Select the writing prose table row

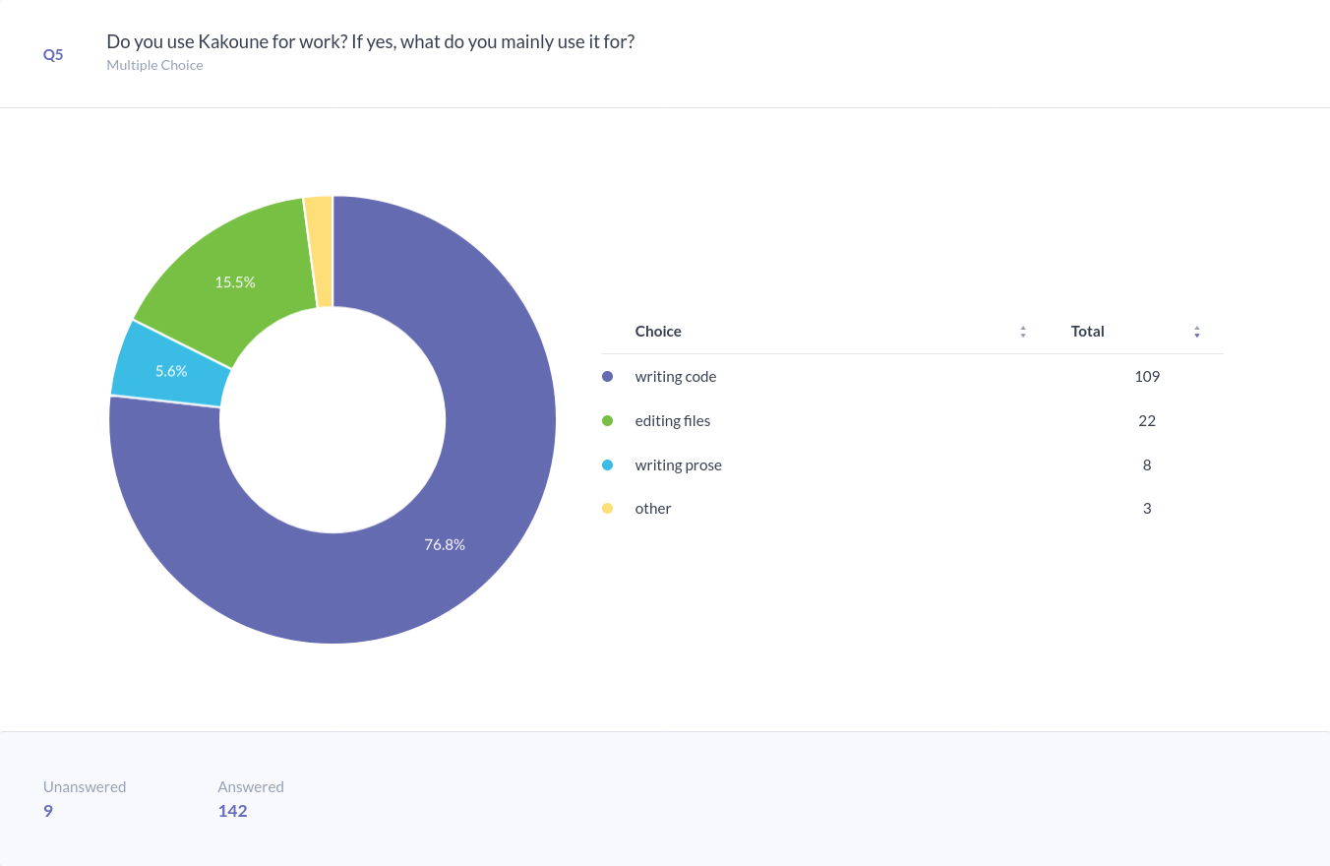[679, 464]
